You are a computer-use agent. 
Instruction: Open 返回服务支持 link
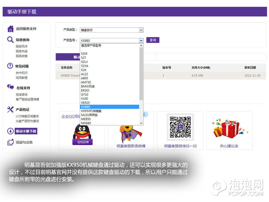pyautogui.click(x=26, y=29)
